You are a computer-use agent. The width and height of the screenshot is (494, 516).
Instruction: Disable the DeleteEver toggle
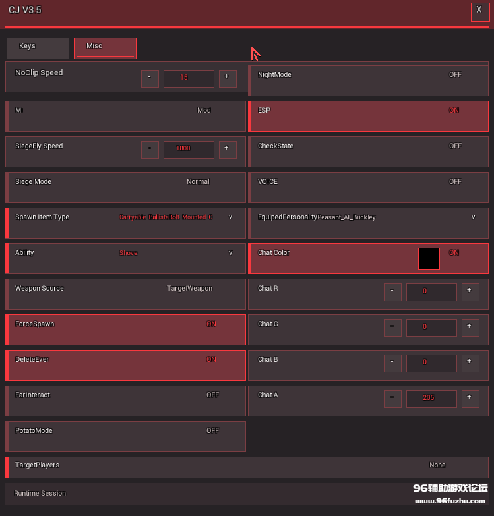[125, 365]
